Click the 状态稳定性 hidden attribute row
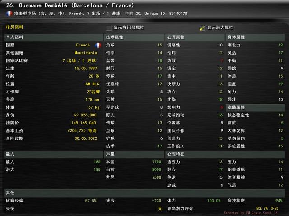The height and width of the screenshot is (216, 289). (256, 115)
